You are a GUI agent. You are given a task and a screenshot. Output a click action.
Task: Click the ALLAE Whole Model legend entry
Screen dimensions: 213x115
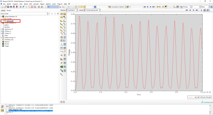(x=199, y=97)
